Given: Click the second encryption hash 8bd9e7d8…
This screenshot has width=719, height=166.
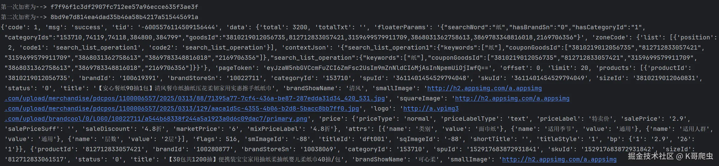Looking at the screenshot, I should 124,17.
